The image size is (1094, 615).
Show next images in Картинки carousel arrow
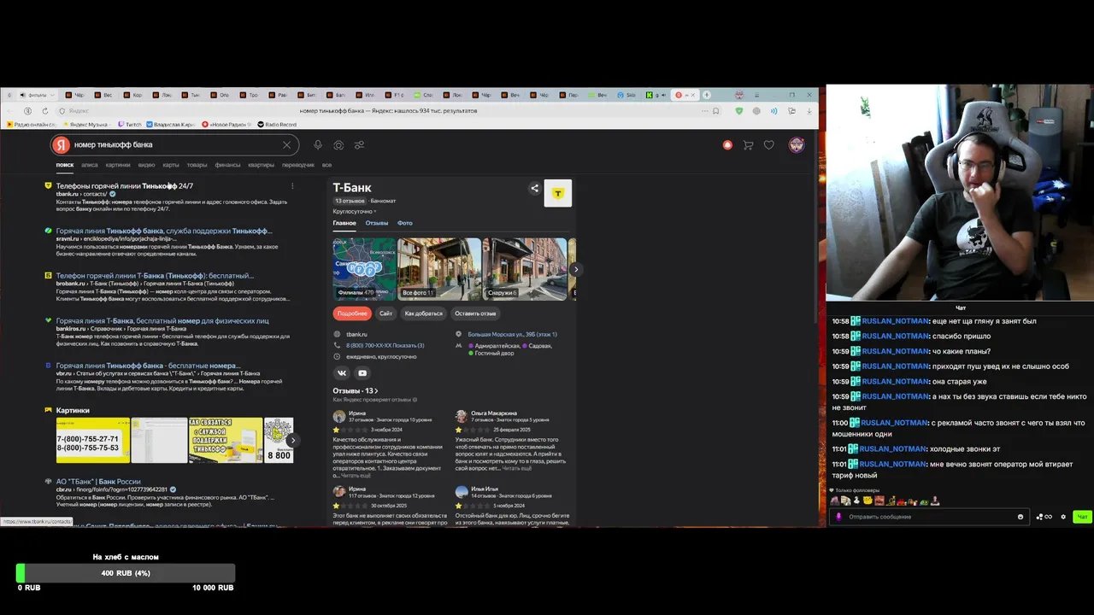[292, 440]
